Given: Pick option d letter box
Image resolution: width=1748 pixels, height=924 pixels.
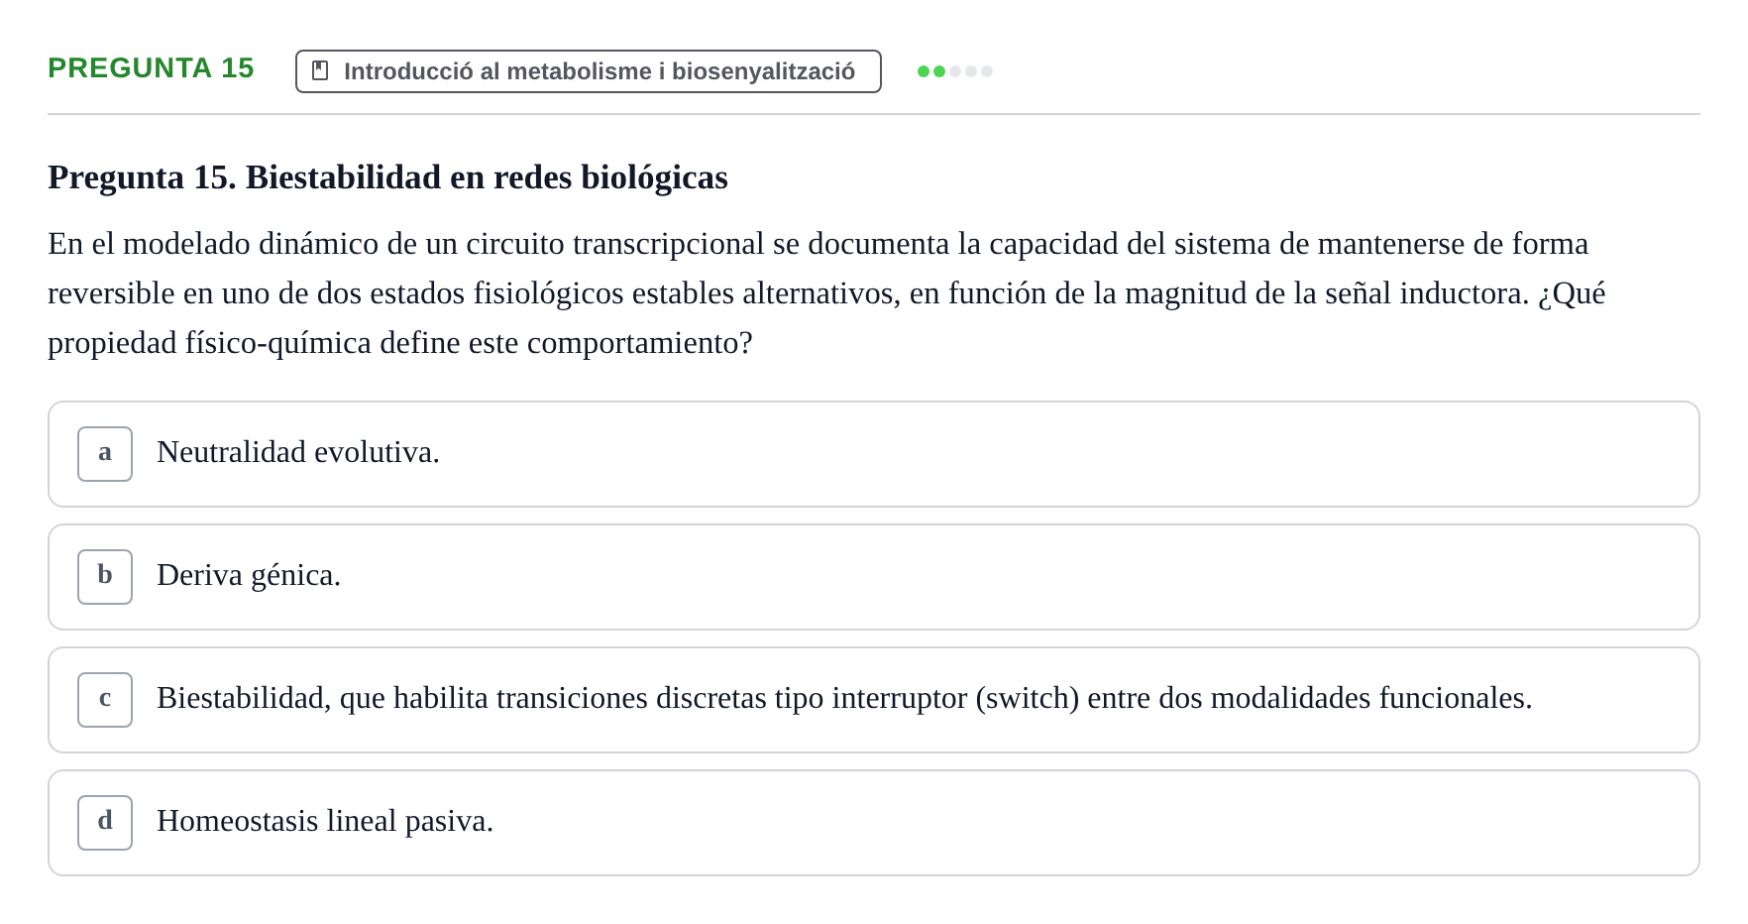Looking at the screenshot, I should (105, 823).
